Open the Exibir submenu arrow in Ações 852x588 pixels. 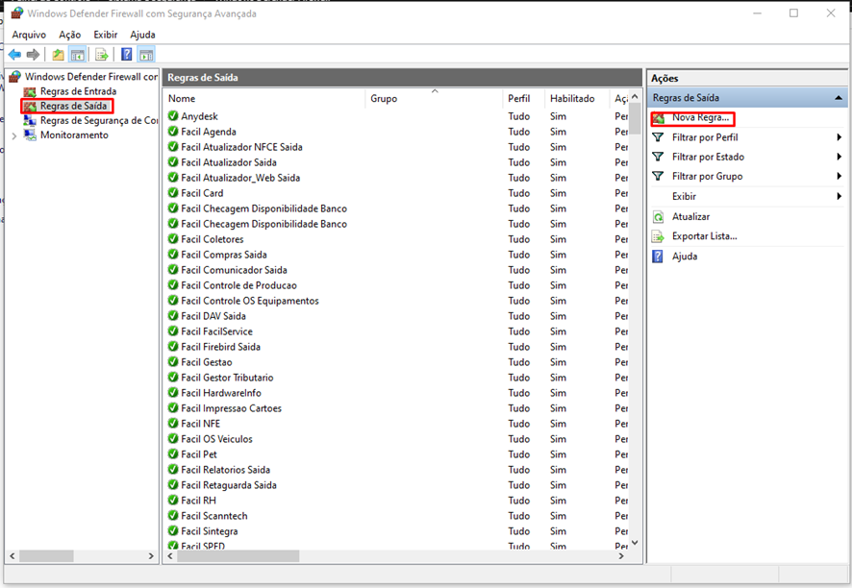pyautogui.click(x=839, y=196)
